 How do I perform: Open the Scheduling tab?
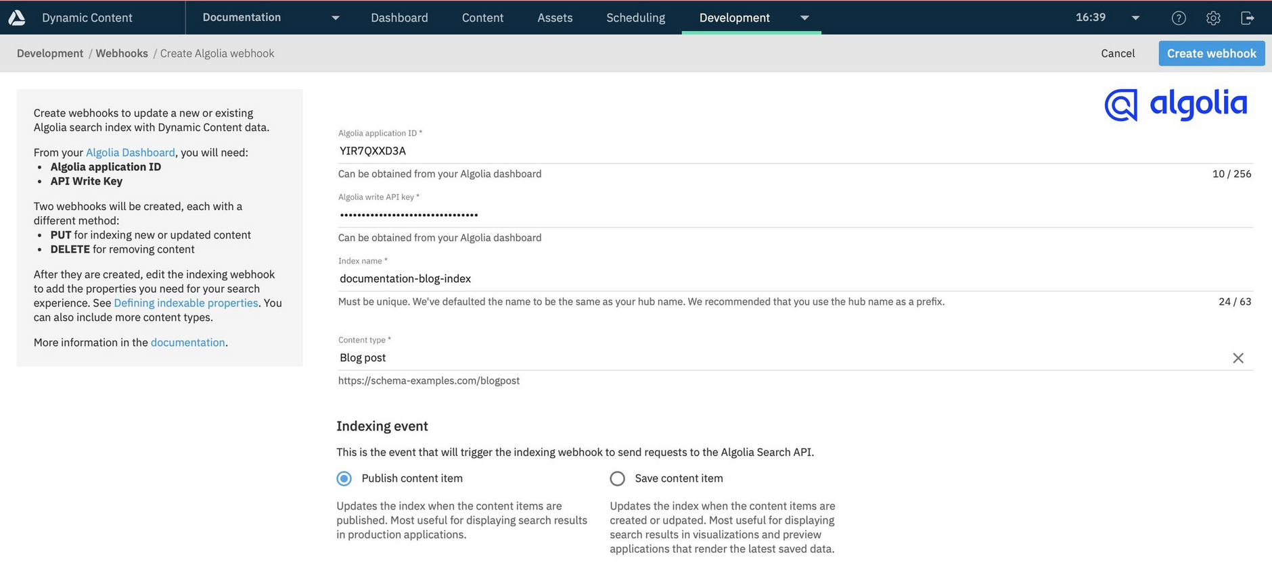[635, 18]
